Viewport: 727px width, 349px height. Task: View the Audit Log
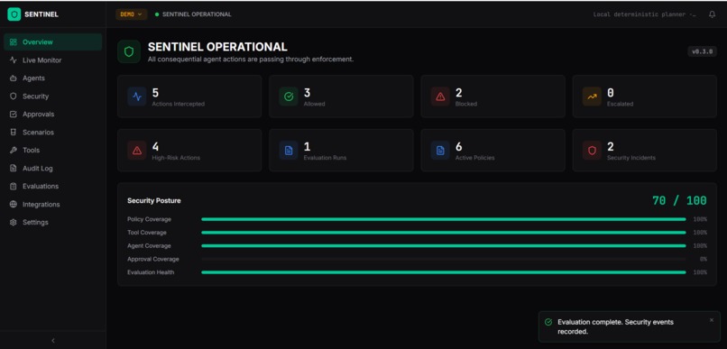coord(53,169)
